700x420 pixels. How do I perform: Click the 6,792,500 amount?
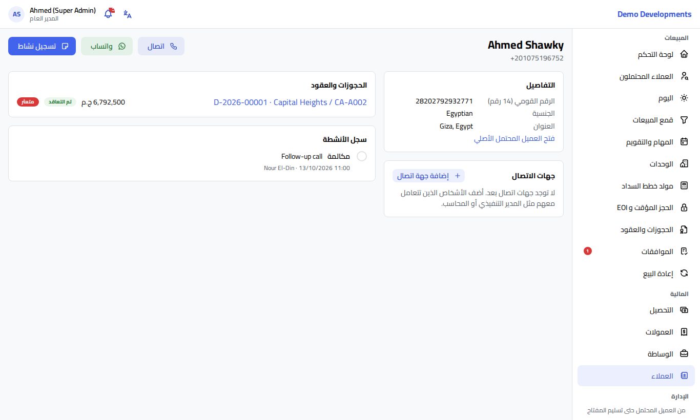pyautogui.click(x=103, y=102)
